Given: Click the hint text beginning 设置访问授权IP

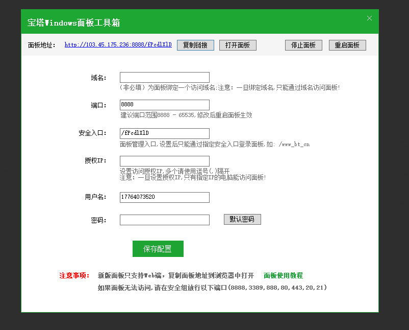Looking at the screenshot, I should coord(174,171).
